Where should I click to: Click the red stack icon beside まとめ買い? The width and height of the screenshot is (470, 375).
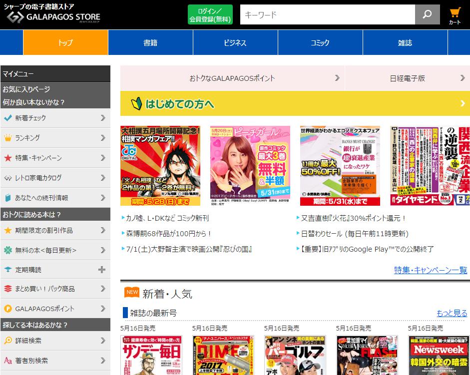point(8,289)
